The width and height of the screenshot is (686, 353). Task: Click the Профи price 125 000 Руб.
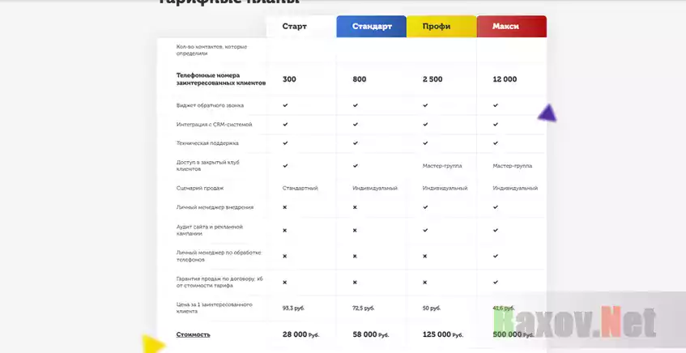442,334
